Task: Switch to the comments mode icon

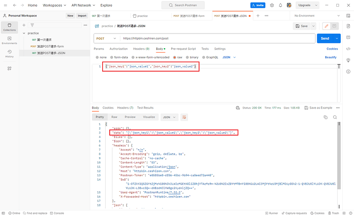Action: pos(335,26)
